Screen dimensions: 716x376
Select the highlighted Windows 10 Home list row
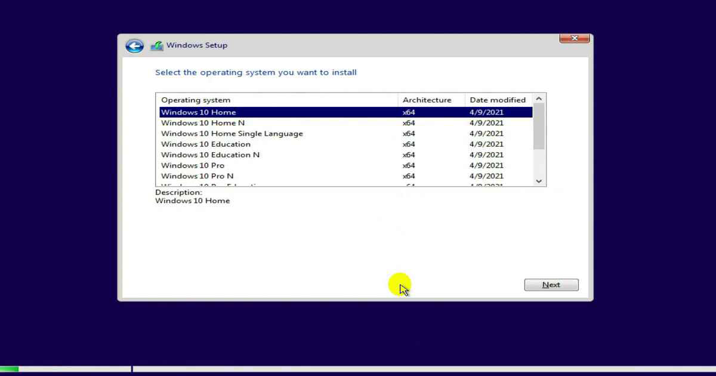[x=346, y=112]
